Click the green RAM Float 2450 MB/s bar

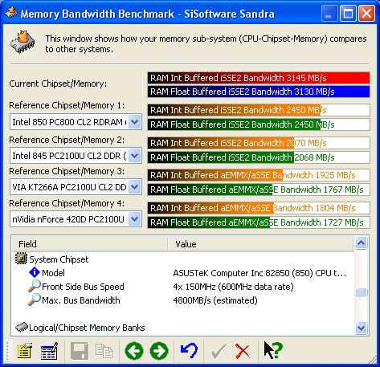[259, 124]
